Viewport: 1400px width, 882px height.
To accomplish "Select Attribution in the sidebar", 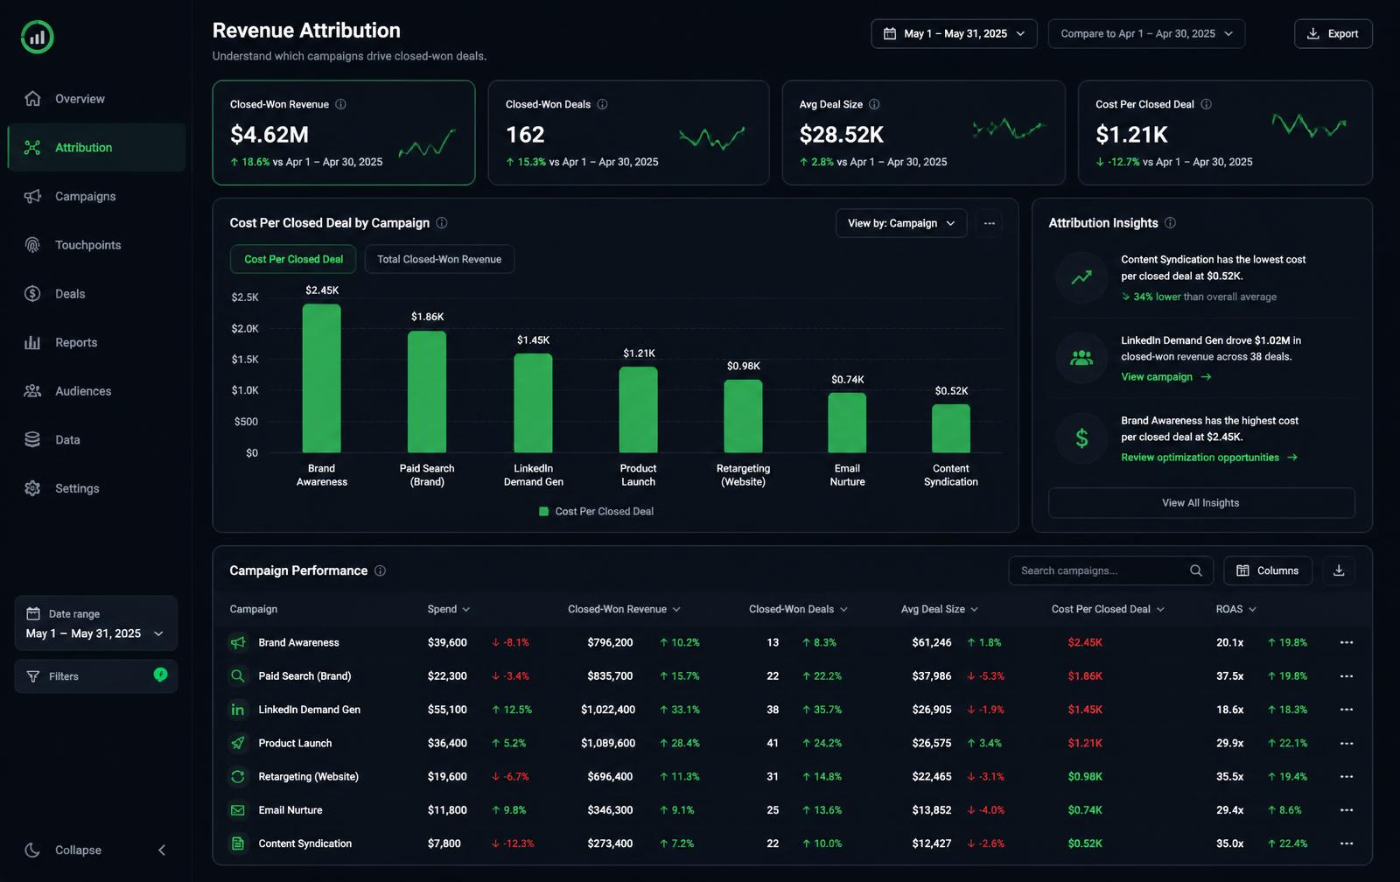I will (x=96, y=147).
